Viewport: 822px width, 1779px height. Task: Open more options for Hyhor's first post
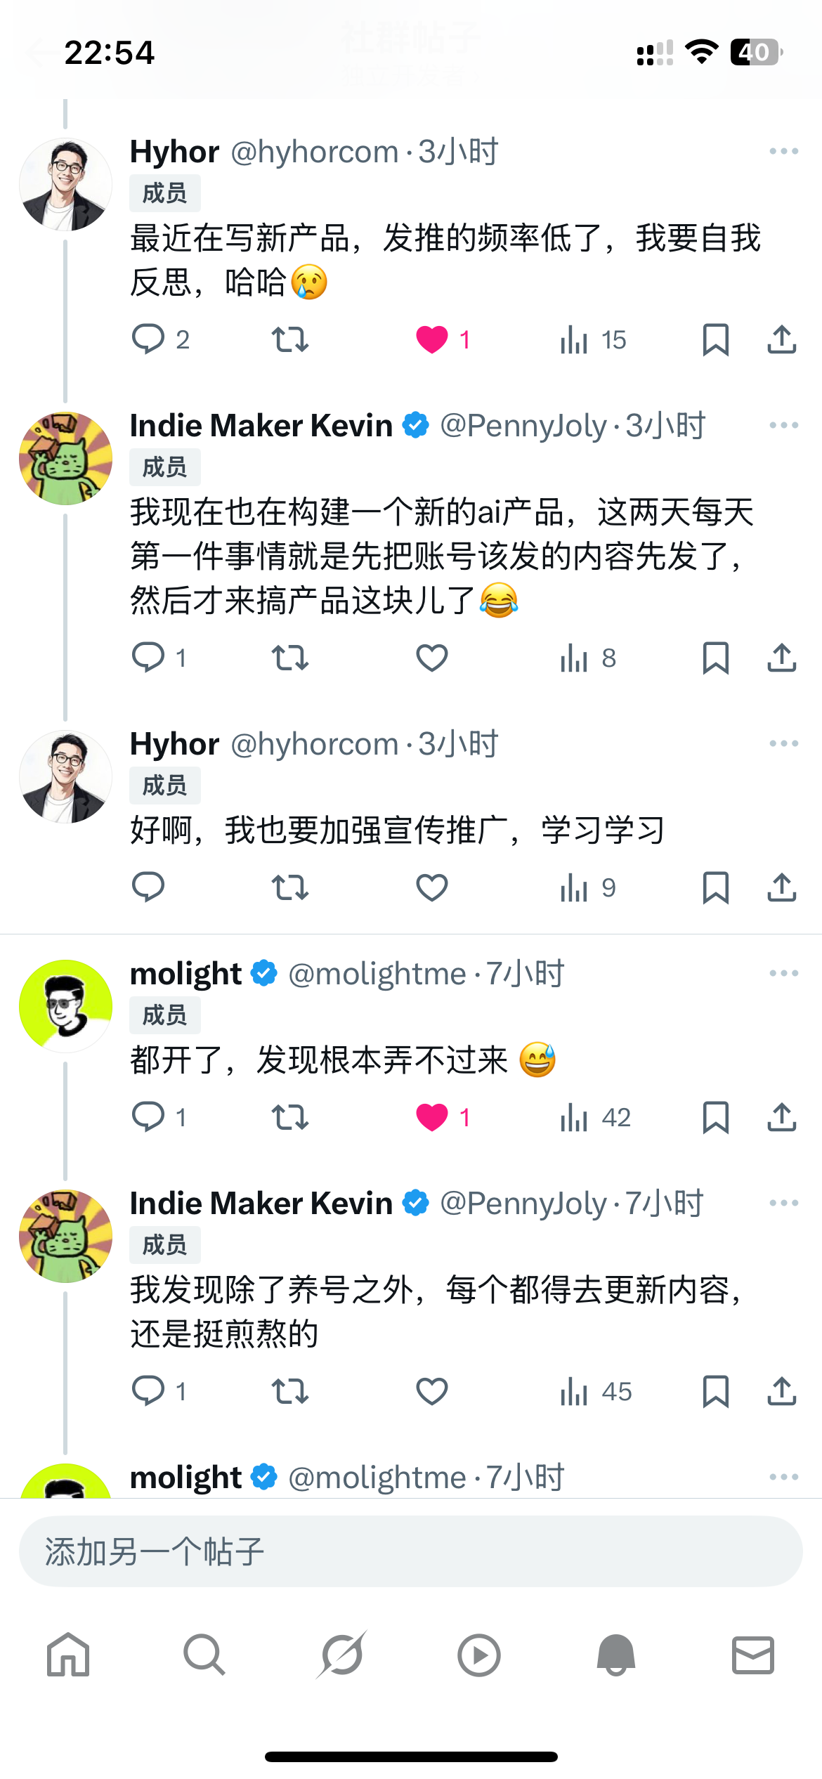click(783, 151)
